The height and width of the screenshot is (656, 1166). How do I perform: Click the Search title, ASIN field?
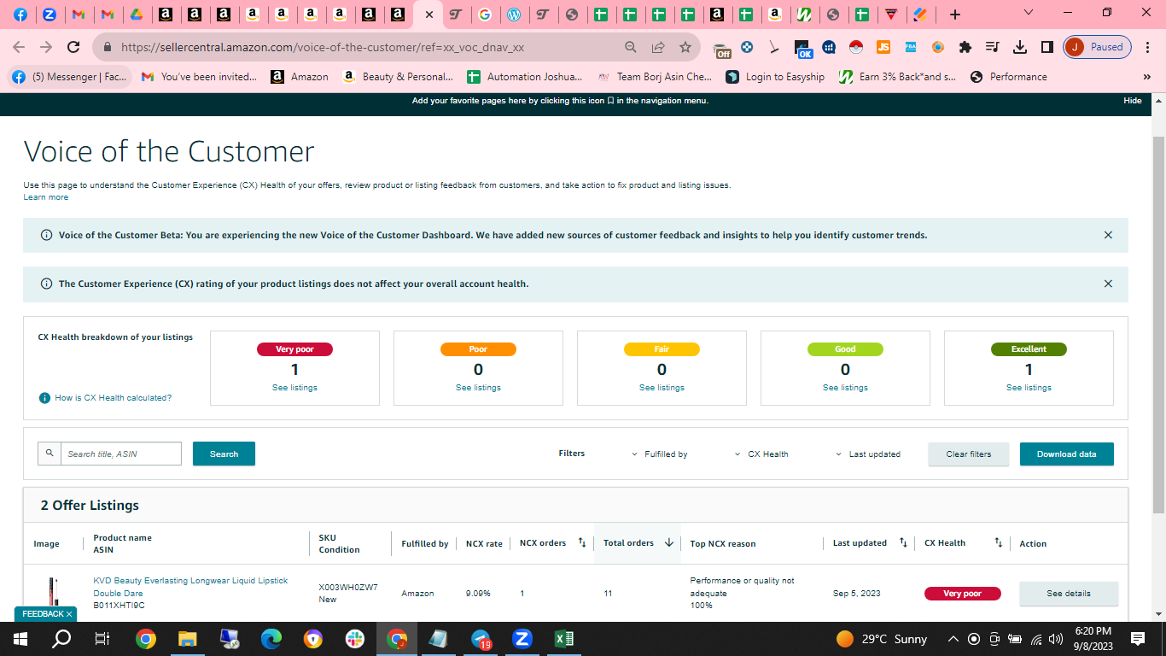click(121, 454)
